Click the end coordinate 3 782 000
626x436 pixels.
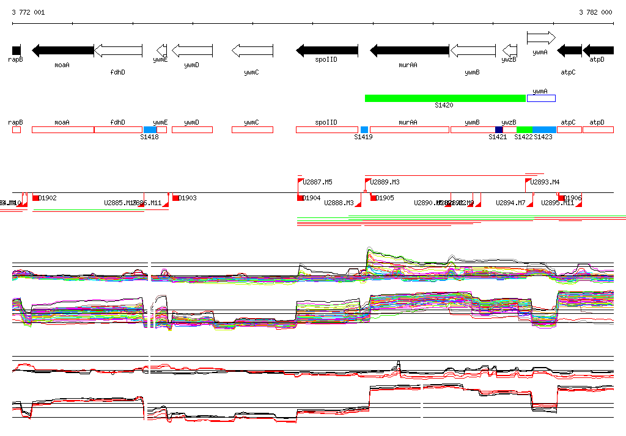pos(595,12)
